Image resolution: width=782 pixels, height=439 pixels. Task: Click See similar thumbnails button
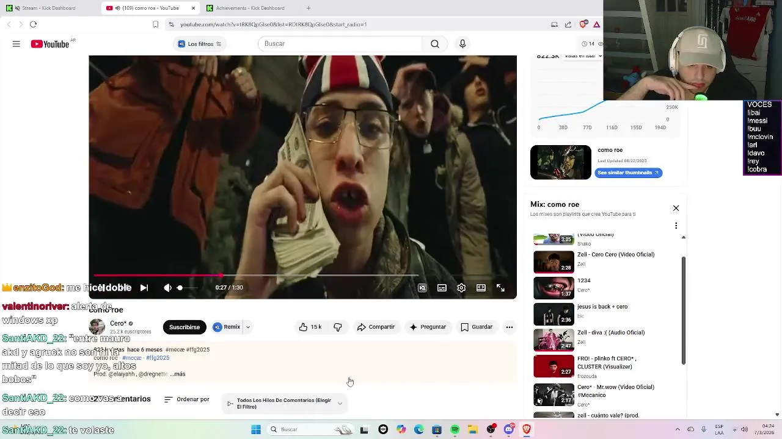[628, 173]
